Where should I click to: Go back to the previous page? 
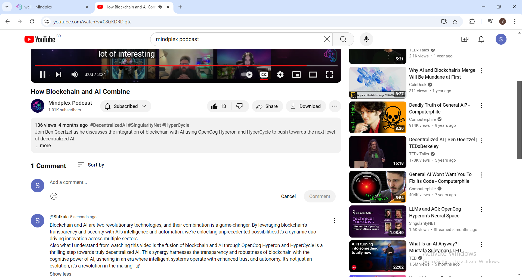pos(8,21)
